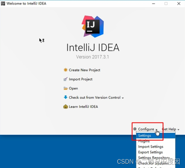Open the Configure dropdown
This screenshot has width=185, height=168.
pyautogui.click(x=146, y=129)
